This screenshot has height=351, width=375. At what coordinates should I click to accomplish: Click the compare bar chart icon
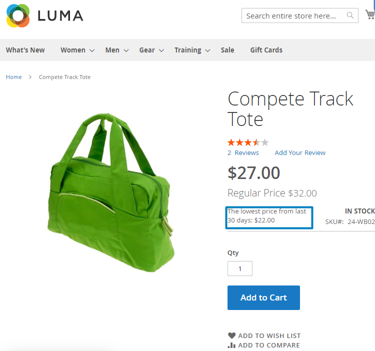coord(231,345)
